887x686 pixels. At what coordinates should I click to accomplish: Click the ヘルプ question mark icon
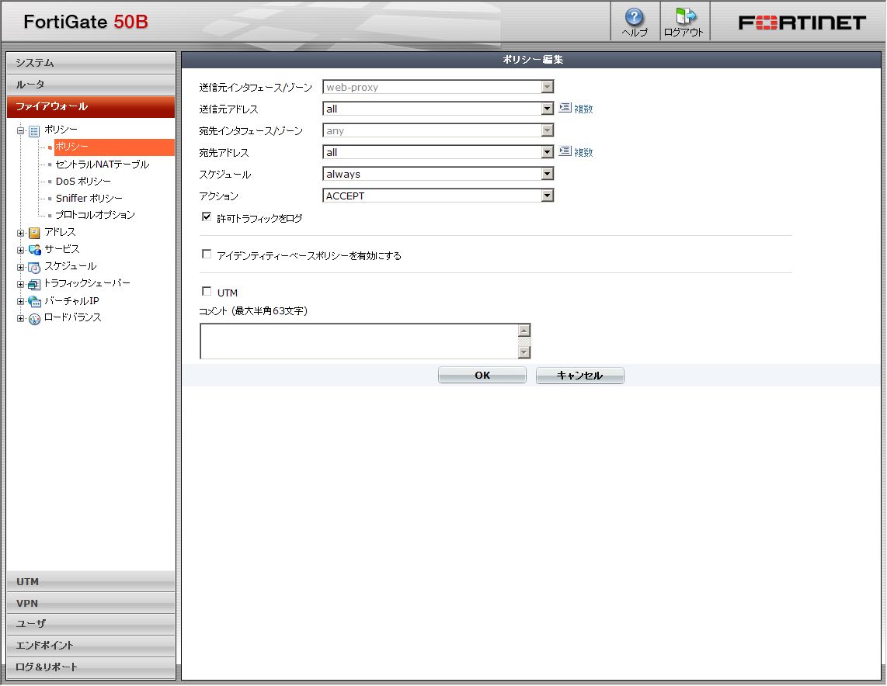(x=635, y=16)
